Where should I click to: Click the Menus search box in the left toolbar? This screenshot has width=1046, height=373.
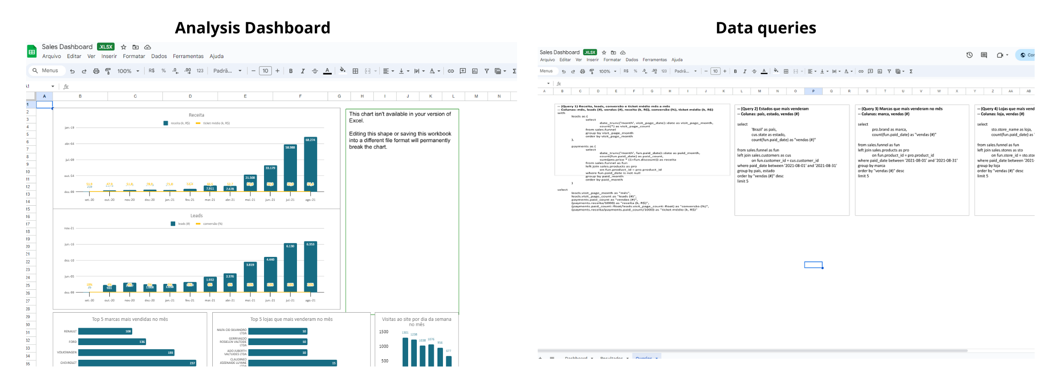pos(45,70)
